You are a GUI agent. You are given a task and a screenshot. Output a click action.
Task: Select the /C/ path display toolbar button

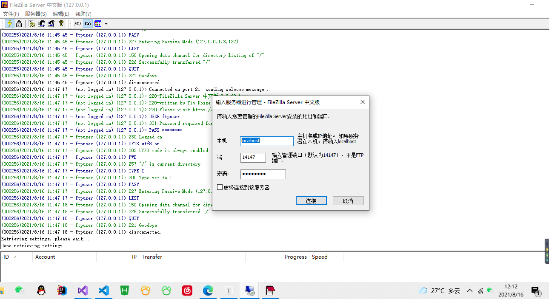(78, 24)
